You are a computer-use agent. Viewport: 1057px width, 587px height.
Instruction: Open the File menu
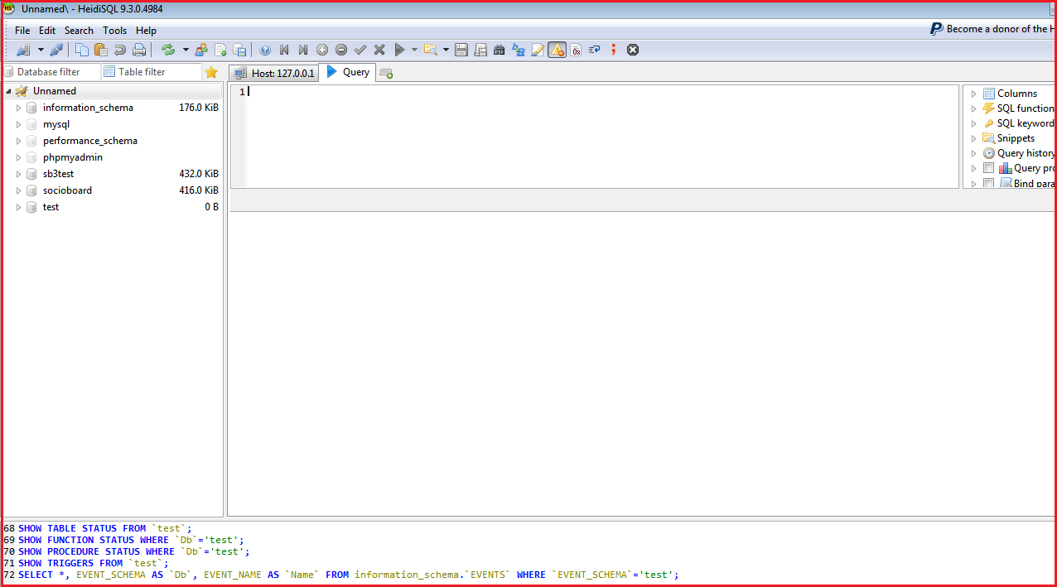click(22, 31)
